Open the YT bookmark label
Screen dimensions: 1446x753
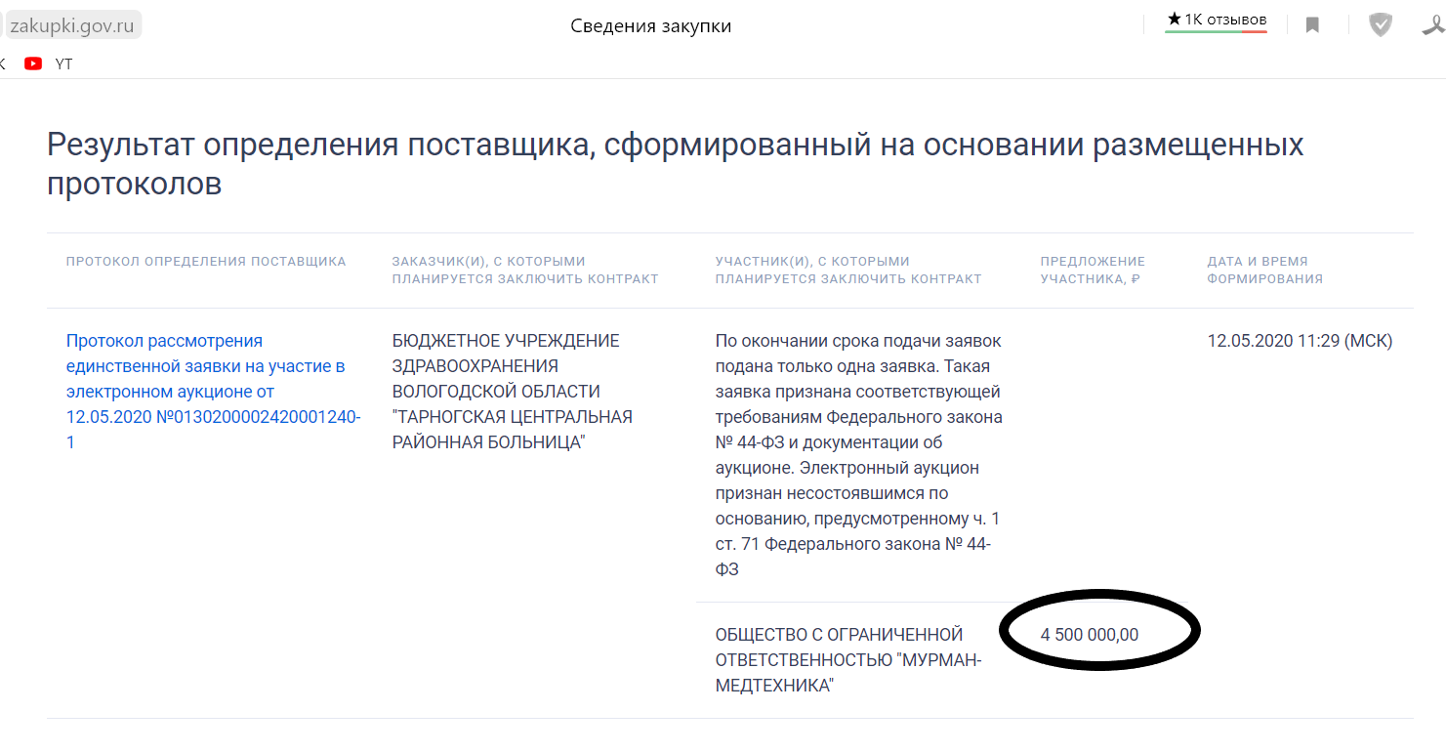click(63, 63)
